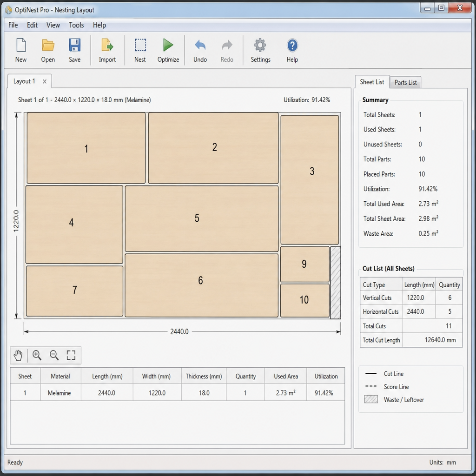Start Optimize with the green play icon
476x476 pixels.
tap(168, 45)
